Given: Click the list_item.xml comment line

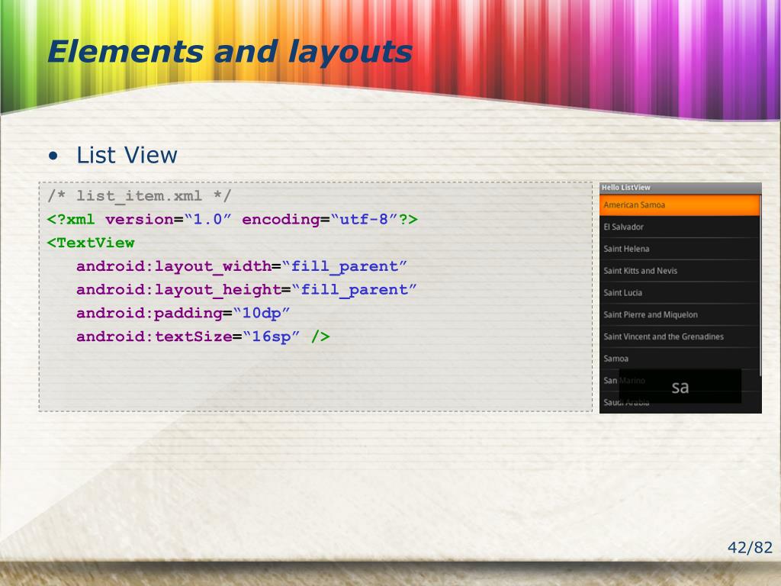Looking at the screenshot, I should click(139, 196).
